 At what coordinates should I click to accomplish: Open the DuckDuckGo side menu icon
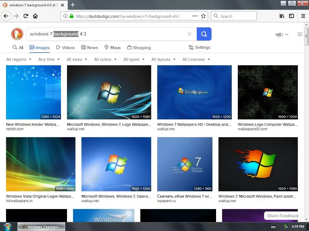pos(300,34)
